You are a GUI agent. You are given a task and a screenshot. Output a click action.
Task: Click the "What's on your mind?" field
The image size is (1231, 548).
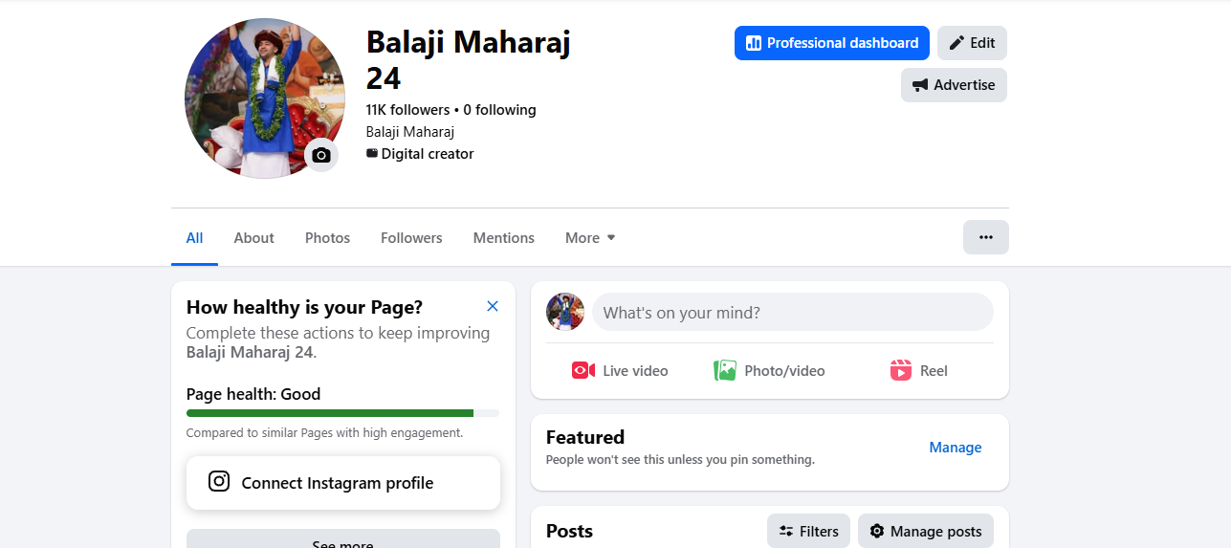tap(792, 313)
